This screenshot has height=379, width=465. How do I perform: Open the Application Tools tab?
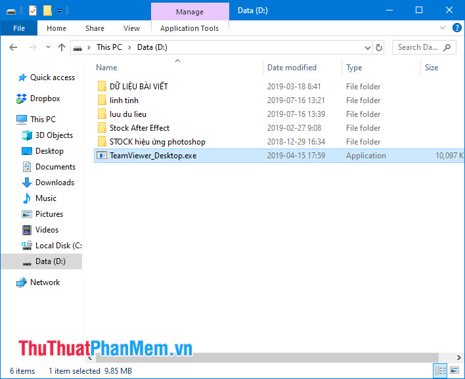tap(190, 28)
